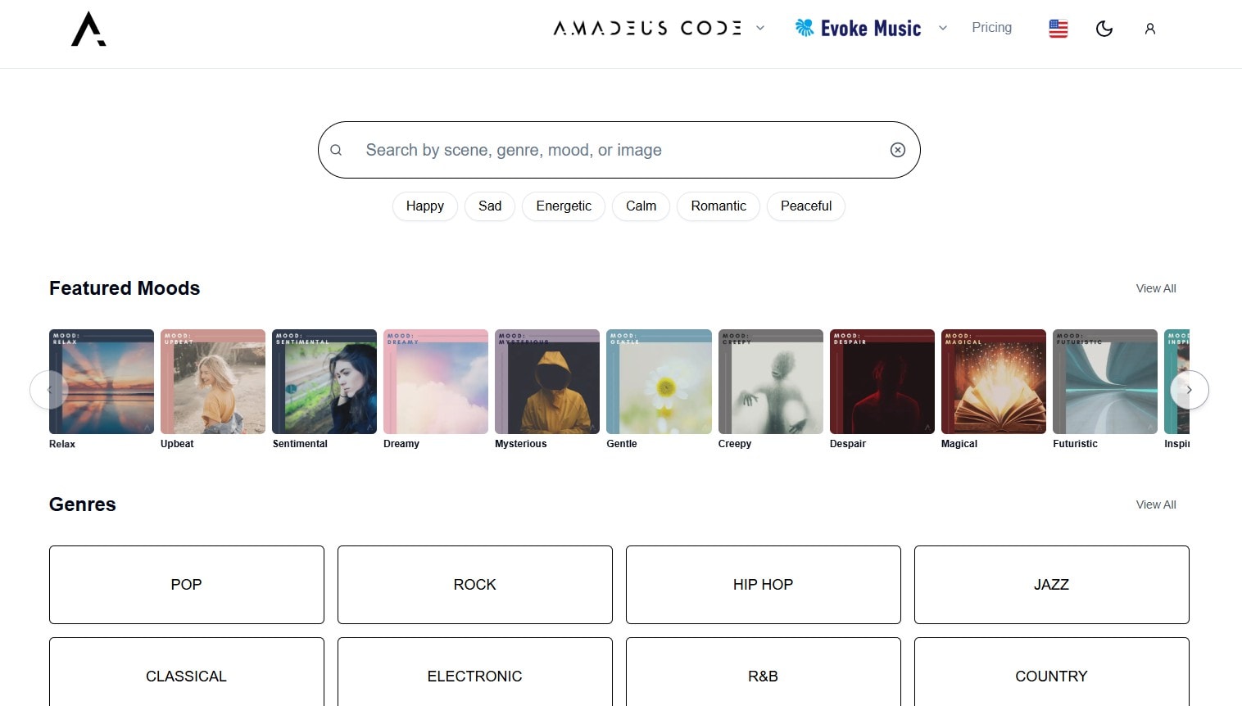Open the Pricing page

(991, 27)
